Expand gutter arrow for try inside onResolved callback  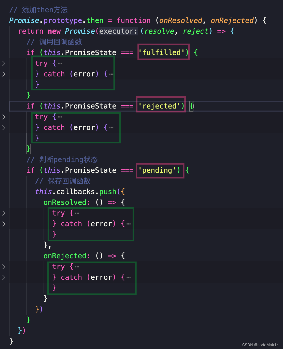4,213
